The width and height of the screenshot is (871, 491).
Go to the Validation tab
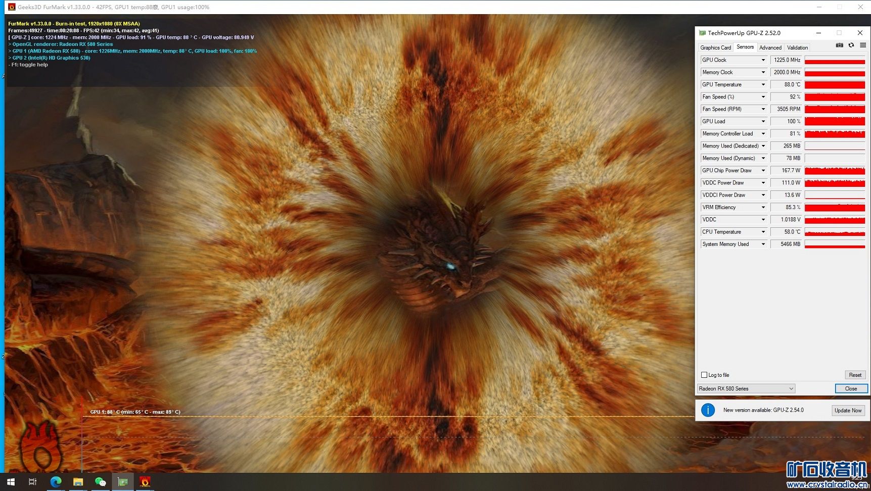pos(797,47)
